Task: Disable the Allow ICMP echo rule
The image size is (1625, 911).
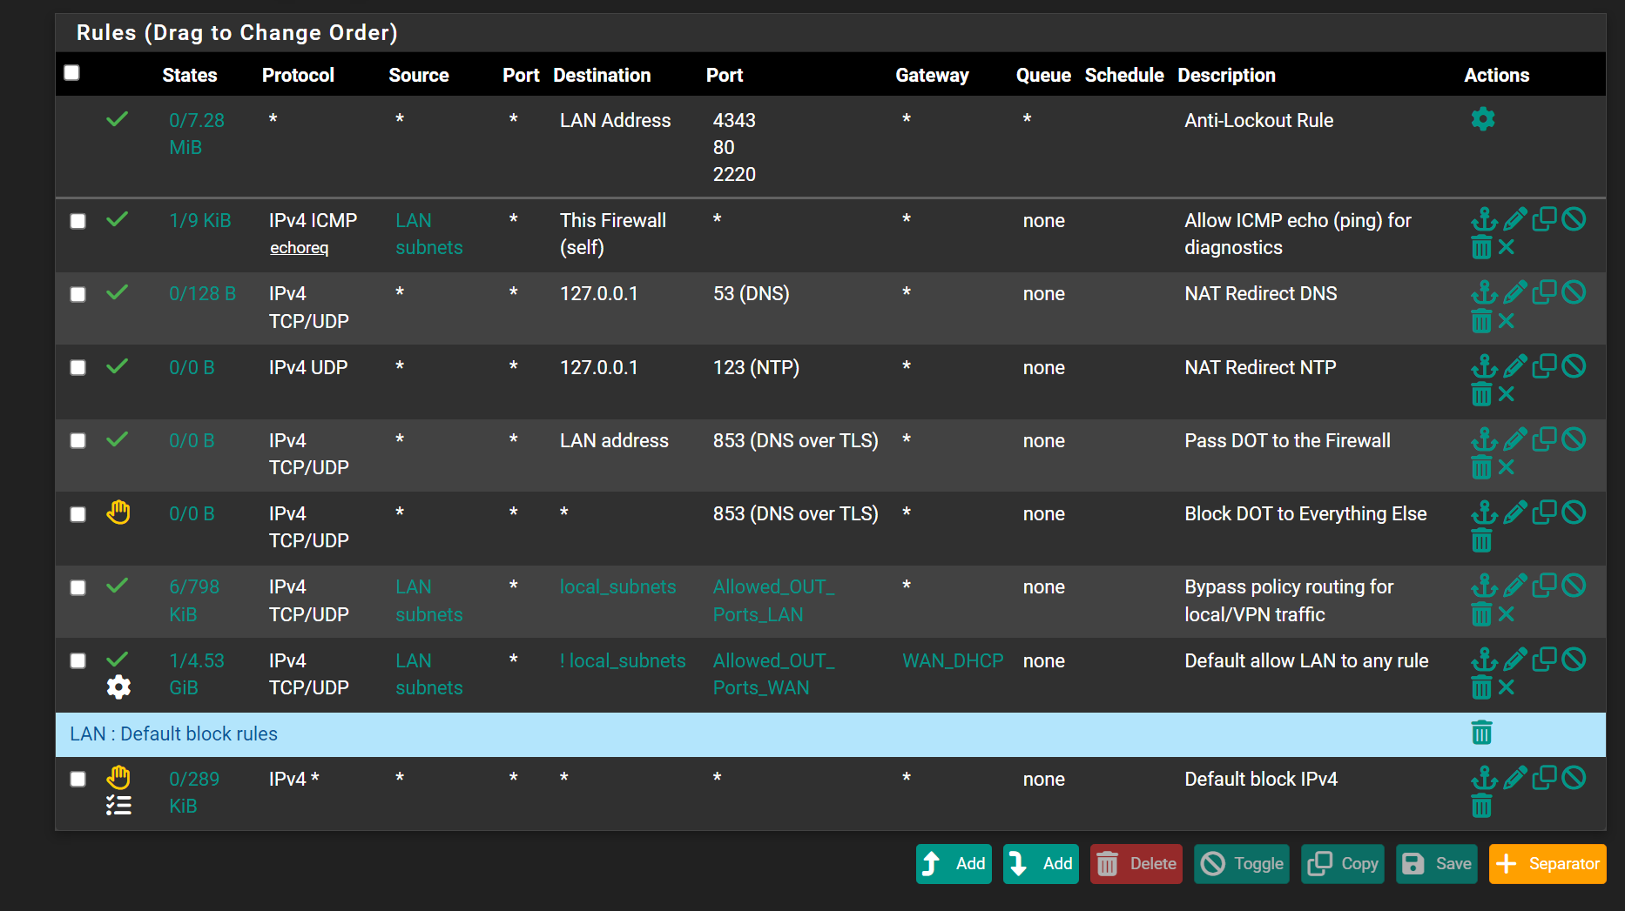Action: [1574, 219]
